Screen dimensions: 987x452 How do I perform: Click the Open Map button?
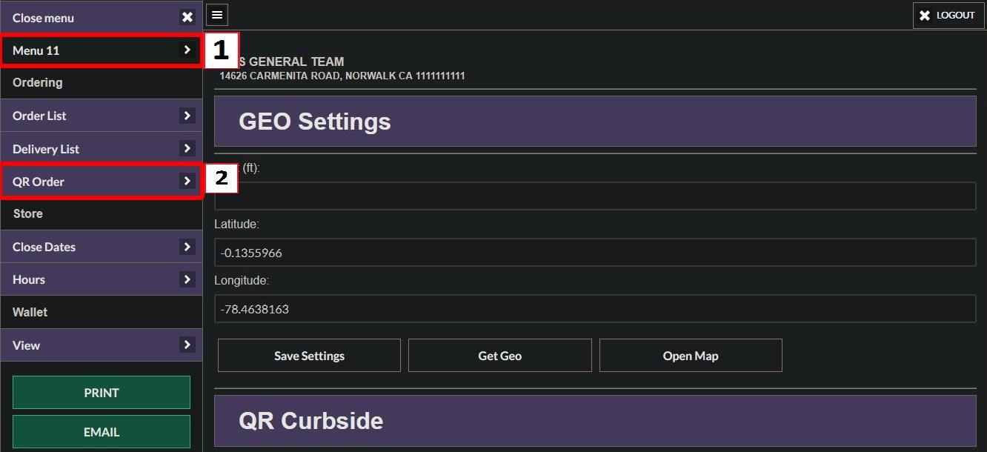click(x=691, y=356)
